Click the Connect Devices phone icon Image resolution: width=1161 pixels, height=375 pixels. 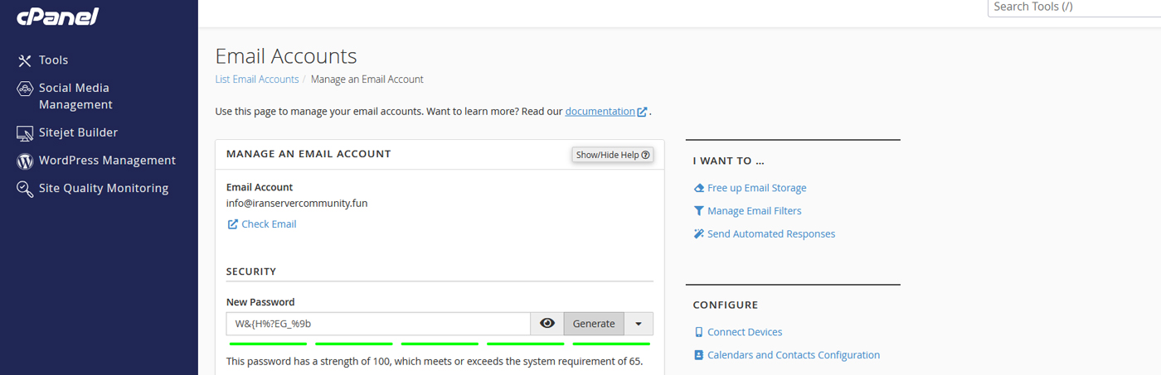(x=698, y=332)
